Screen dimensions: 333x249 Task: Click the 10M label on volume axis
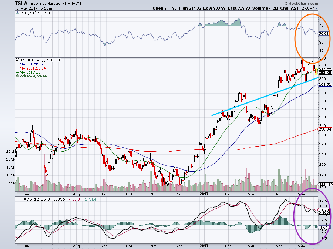click(10, 175)
